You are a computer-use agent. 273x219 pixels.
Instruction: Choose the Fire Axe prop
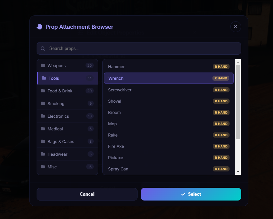point(169,146)
